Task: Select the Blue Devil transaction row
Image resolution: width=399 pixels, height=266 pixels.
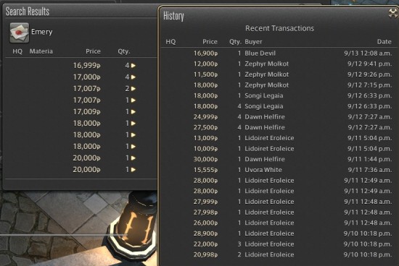Action: (x=279, y=53)
